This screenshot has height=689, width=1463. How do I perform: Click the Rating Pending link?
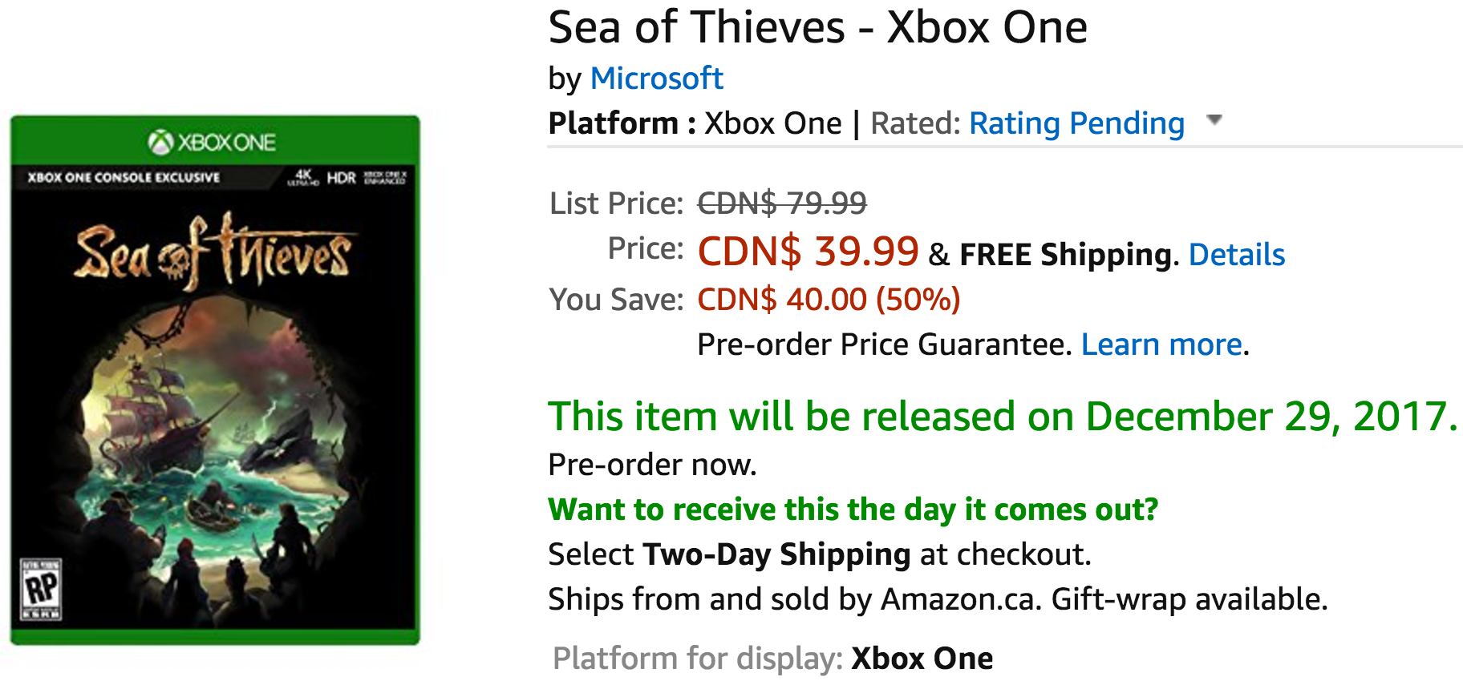[1076, 123]
